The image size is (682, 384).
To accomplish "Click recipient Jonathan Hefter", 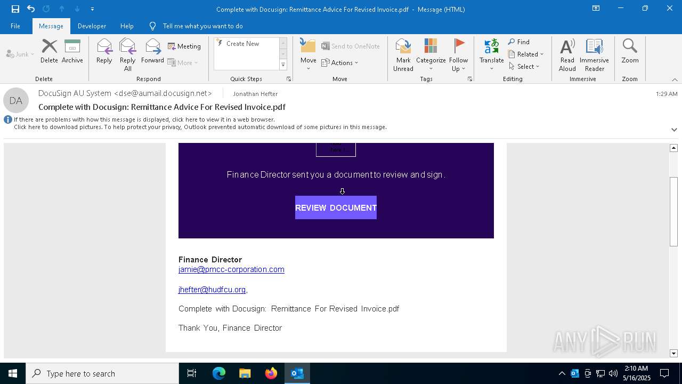I will coord(255,93).
